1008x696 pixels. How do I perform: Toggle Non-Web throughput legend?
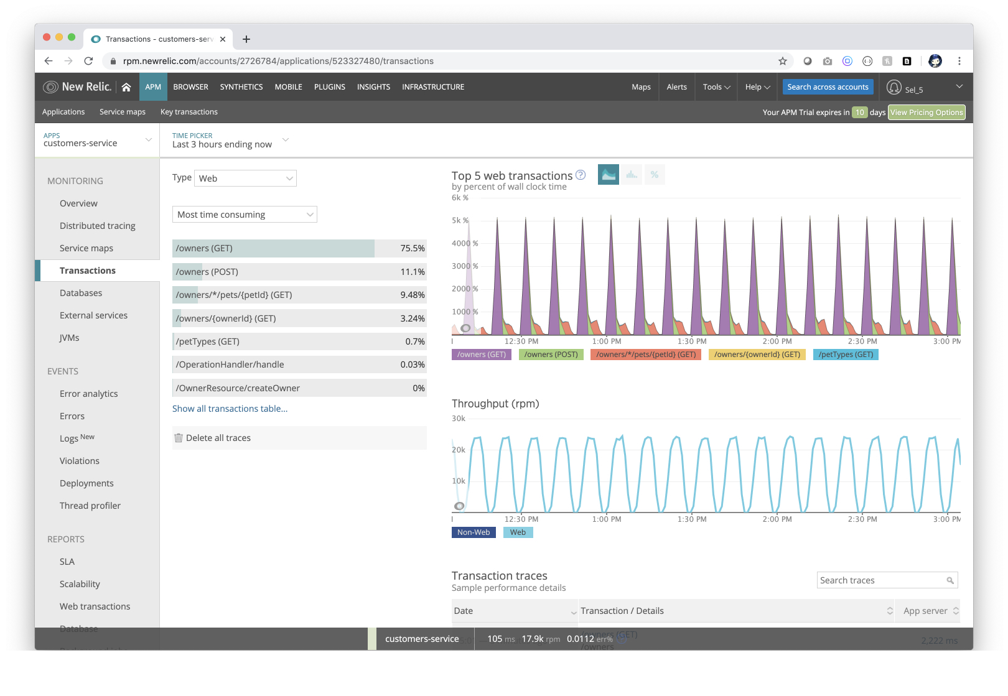474,532
